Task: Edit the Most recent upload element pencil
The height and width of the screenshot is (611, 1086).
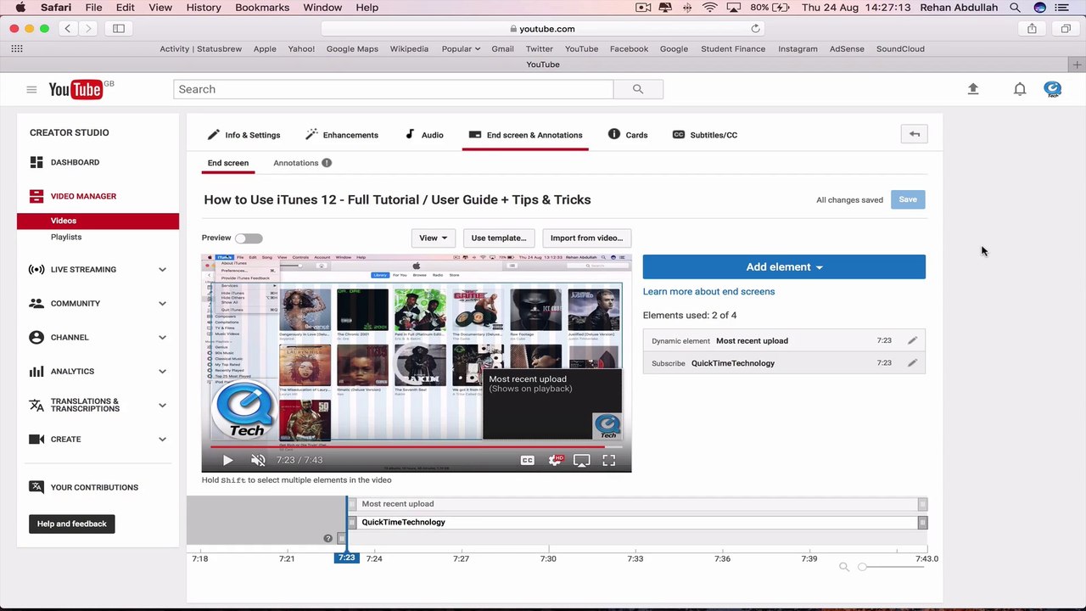Action: 912,341
